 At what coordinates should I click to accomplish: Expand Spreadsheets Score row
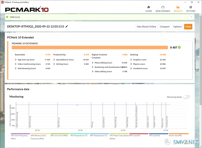tap(54, 60)
